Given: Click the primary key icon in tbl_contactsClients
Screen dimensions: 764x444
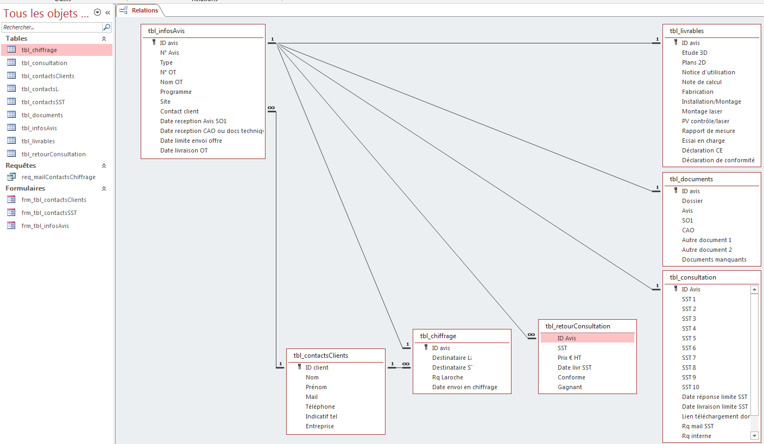Looking at the screenshot, I should coord(300,367).
